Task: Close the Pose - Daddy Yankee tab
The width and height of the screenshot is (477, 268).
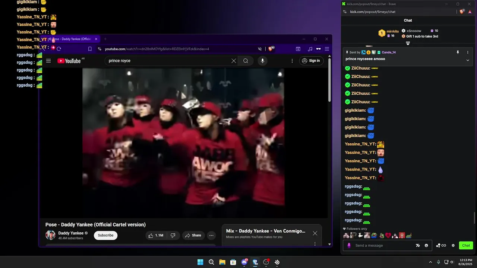Action: [x=96, y=39]
